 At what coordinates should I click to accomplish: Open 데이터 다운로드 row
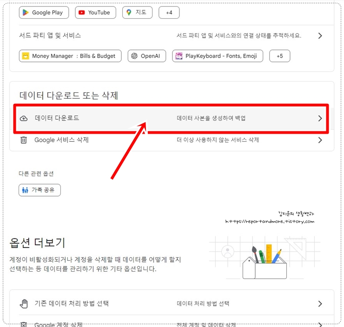pyautogui.click(x=172, y=118)
